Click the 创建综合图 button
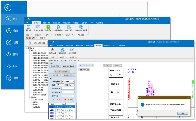This screenshot has width=196, height=121. tap(55, 66)
